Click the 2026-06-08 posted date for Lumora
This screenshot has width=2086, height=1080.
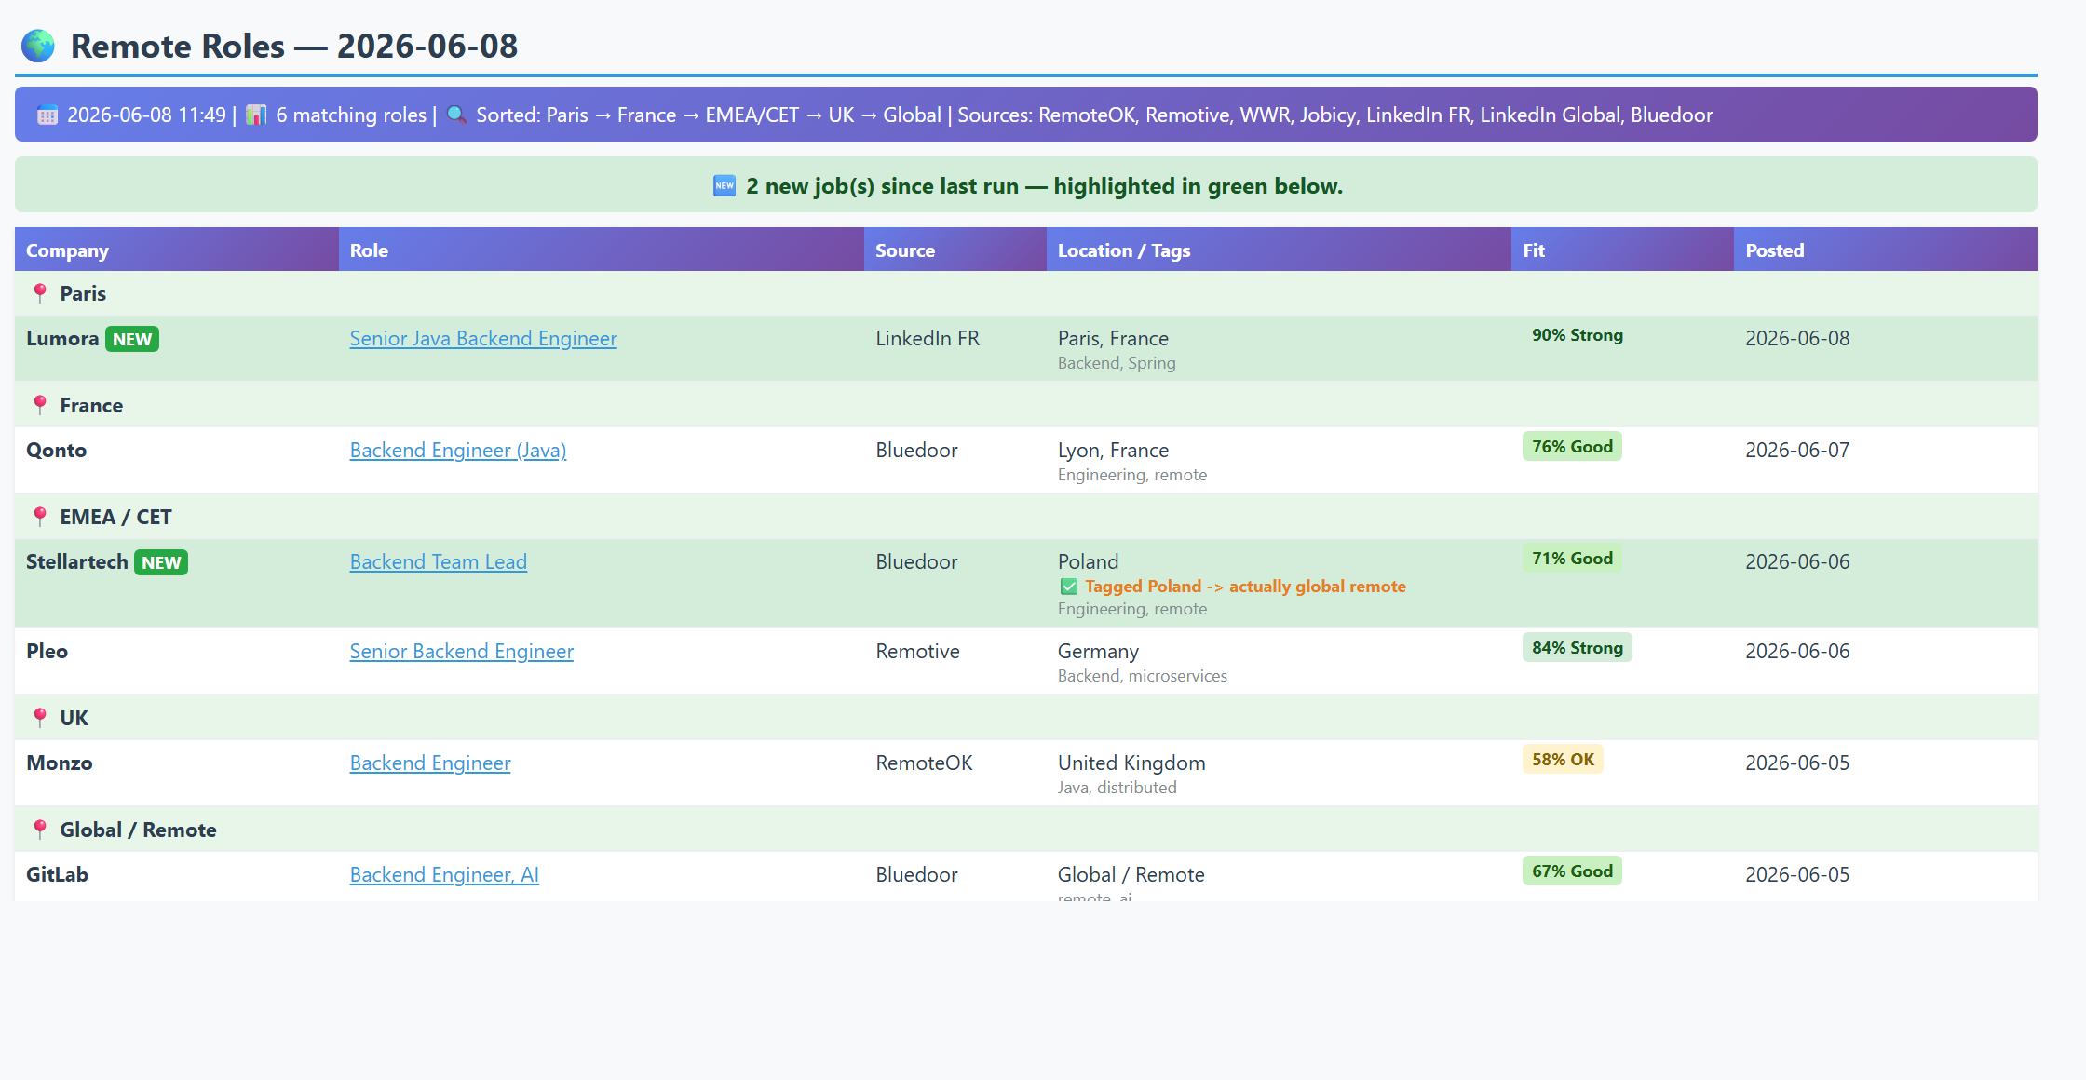click(x=1797, y=339)
